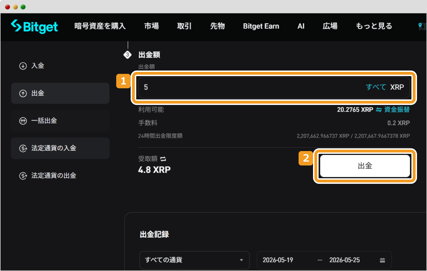Image resolution: width=427 pixels, height=271 pixels.
Task: Click the swap icon next to 受取額
Action: (x=163, y=159)
